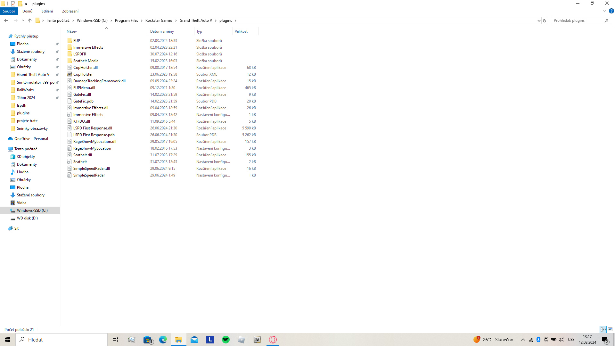Sort files by Datum změny column

(x=162, y=31)
